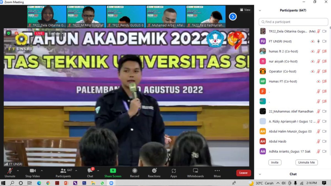This screenshot has height=186, width=331.
Task: Click recording indicator beside humas ft 2
Action: pos(313,51)
